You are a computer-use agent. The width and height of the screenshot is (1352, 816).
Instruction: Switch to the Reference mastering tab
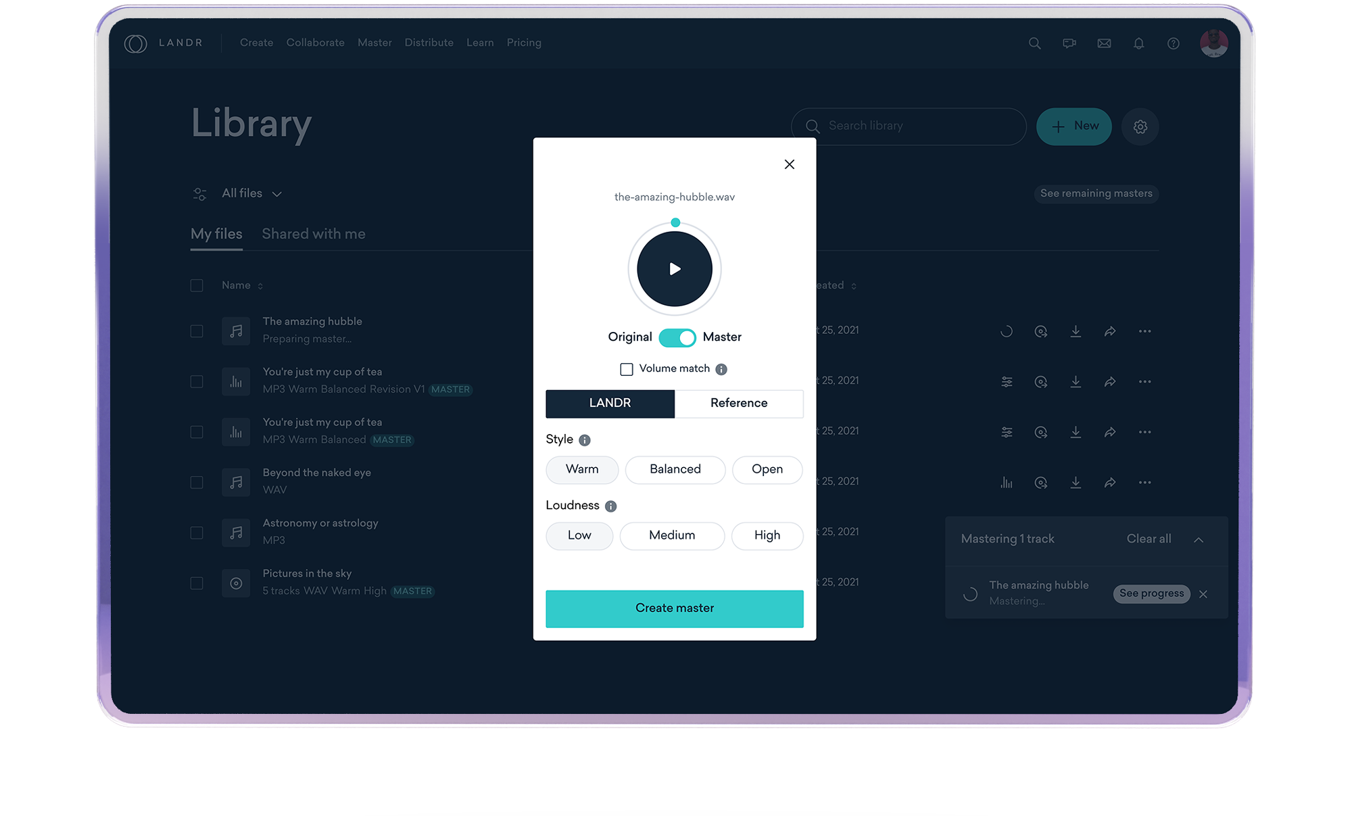(x=738, y=404)
